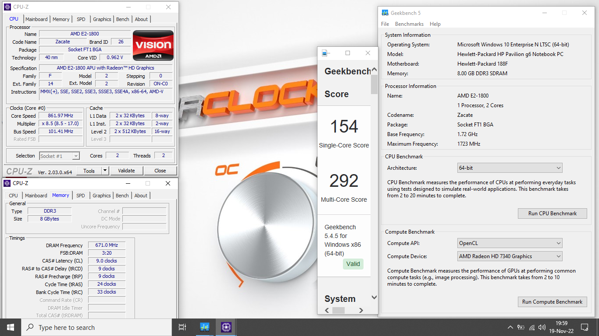Open the notification center icon
Viewport: 599px width, 336px height.
585,327
